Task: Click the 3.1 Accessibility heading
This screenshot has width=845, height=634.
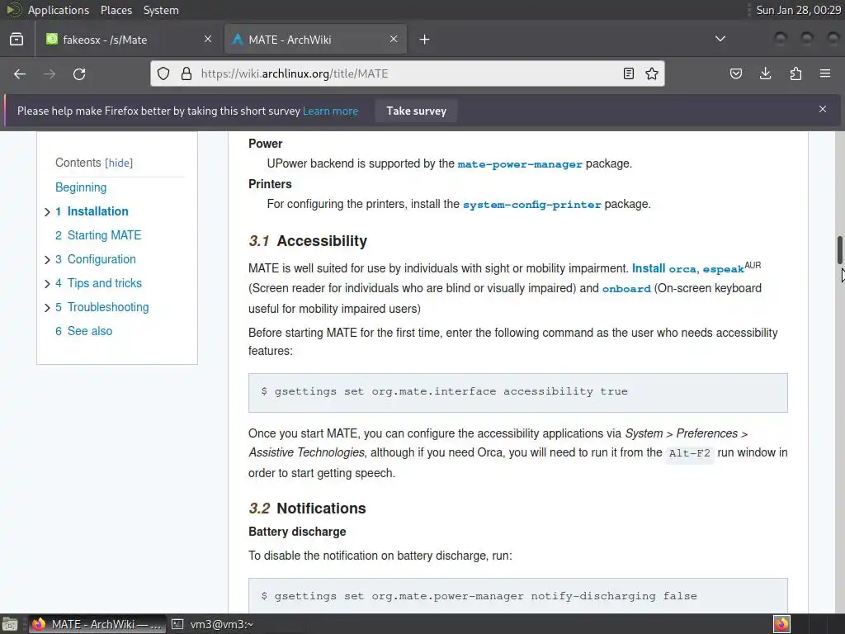Action: point(308,241)
